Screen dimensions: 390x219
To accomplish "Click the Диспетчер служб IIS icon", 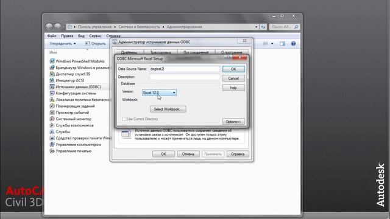I will coord(52,74).
